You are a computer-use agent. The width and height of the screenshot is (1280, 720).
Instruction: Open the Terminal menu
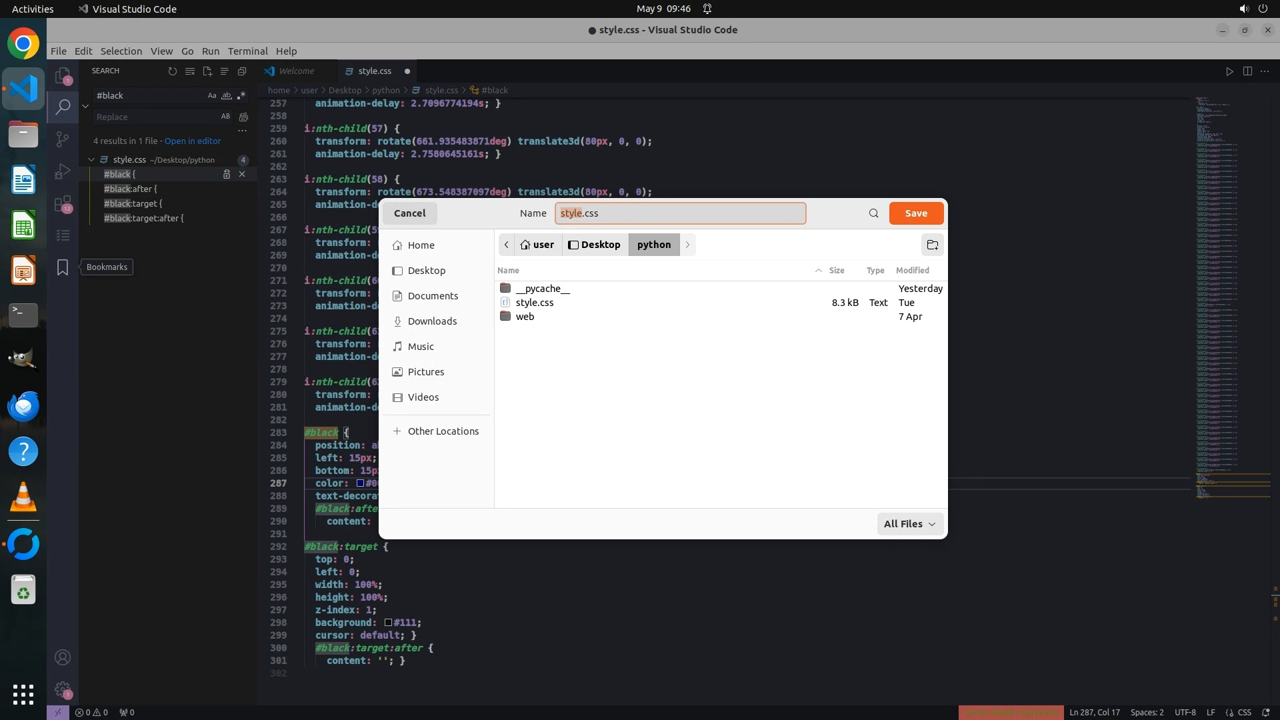tap(247, 51)
